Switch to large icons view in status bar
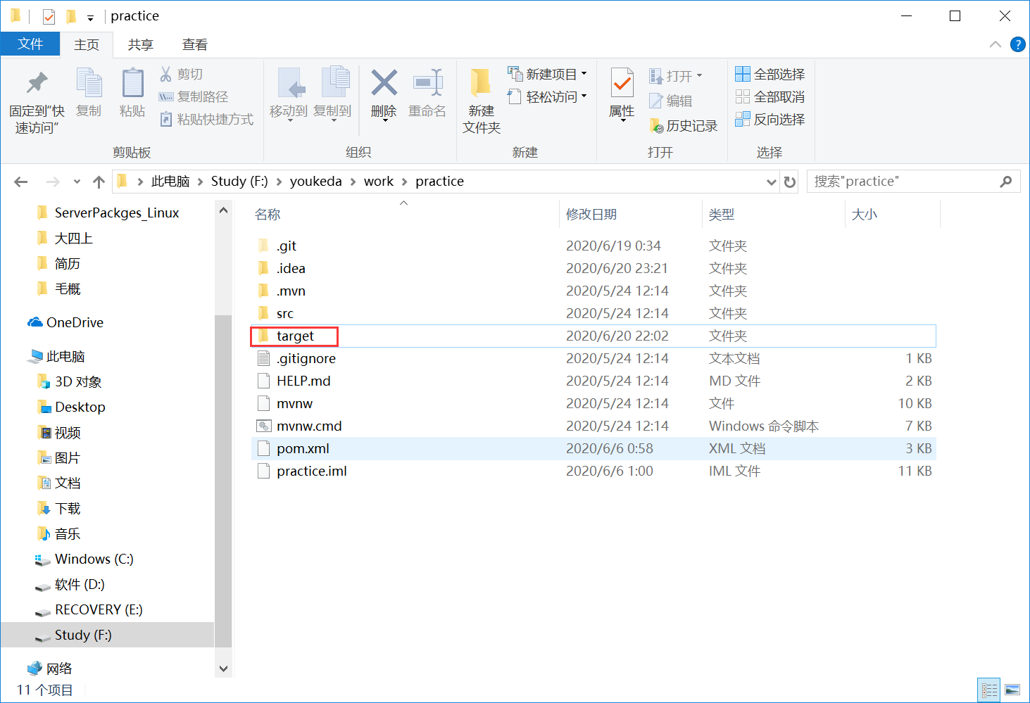The image size is (1030, 703). coord(1012,690)
